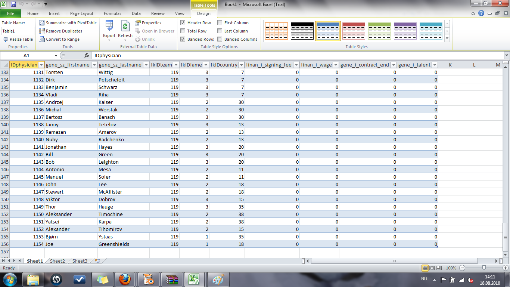The image size is (510, 287).
Task: Click Resize Table icon
Action: [x=6, y=39]
